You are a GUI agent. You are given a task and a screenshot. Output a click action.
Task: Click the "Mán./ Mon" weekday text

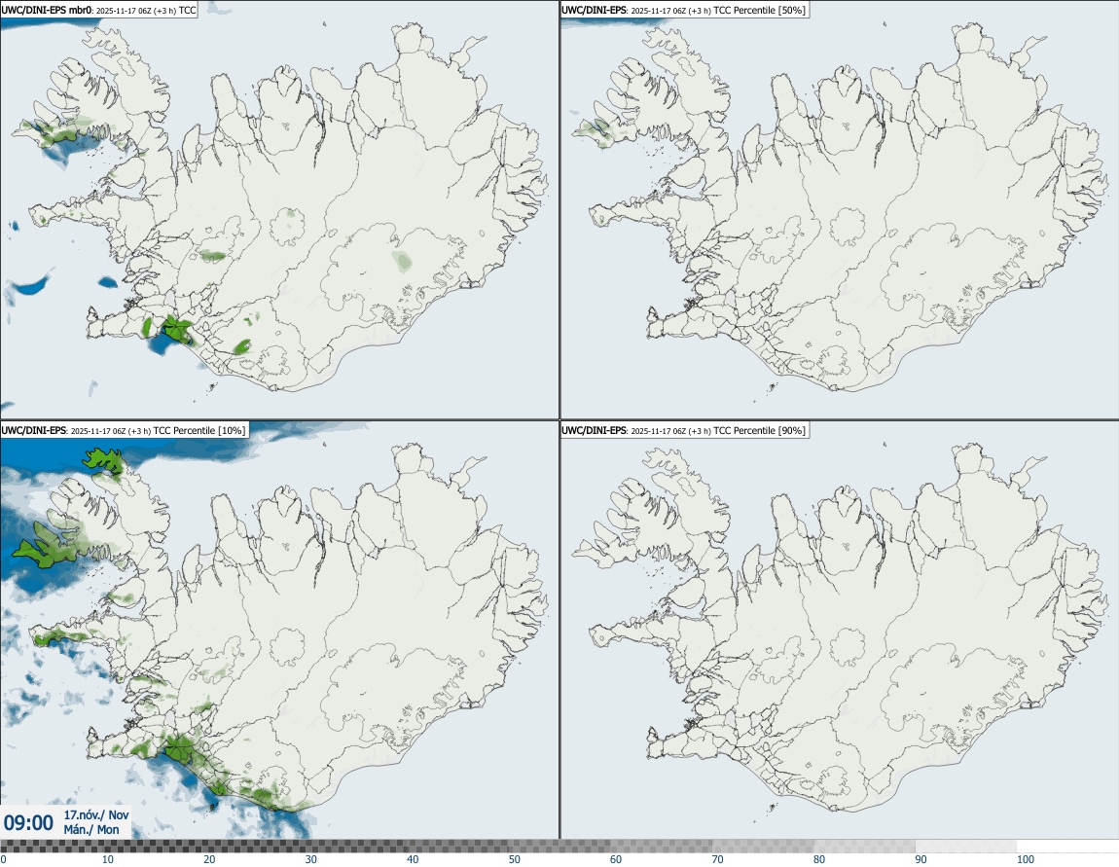[91, 829]
